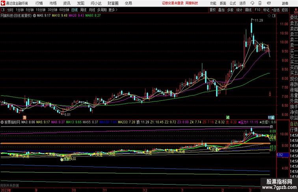Click the 通达信 red logo icon
The image size is (298, 192).
click(3, 3)
